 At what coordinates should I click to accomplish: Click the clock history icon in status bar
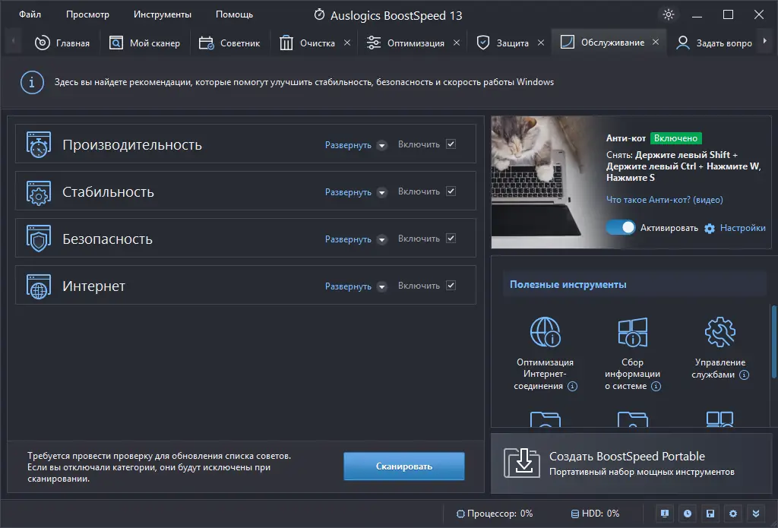coord(687,514)
